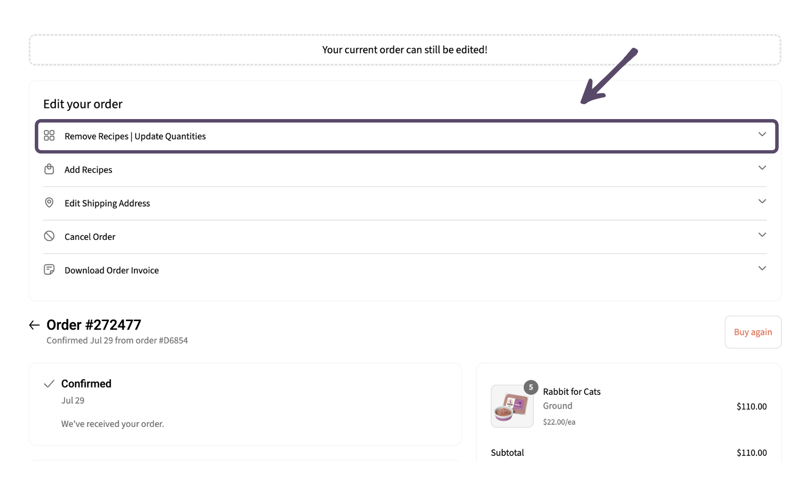
Task: Expand the Download Order Invoice chevron
Action: point(762,268)
